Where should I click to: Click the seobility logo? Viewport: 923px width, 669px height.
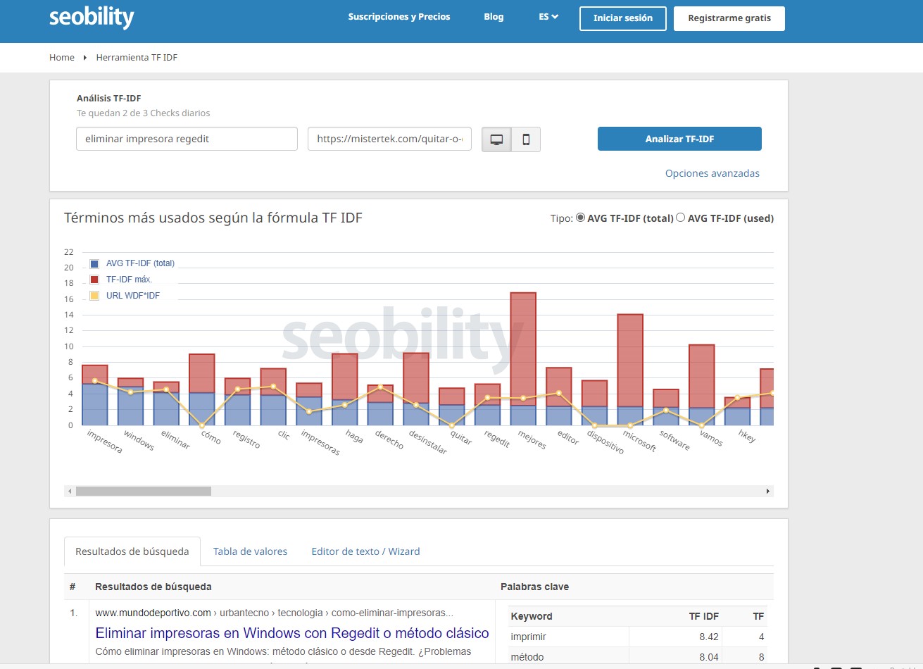(x=92, y=18)
